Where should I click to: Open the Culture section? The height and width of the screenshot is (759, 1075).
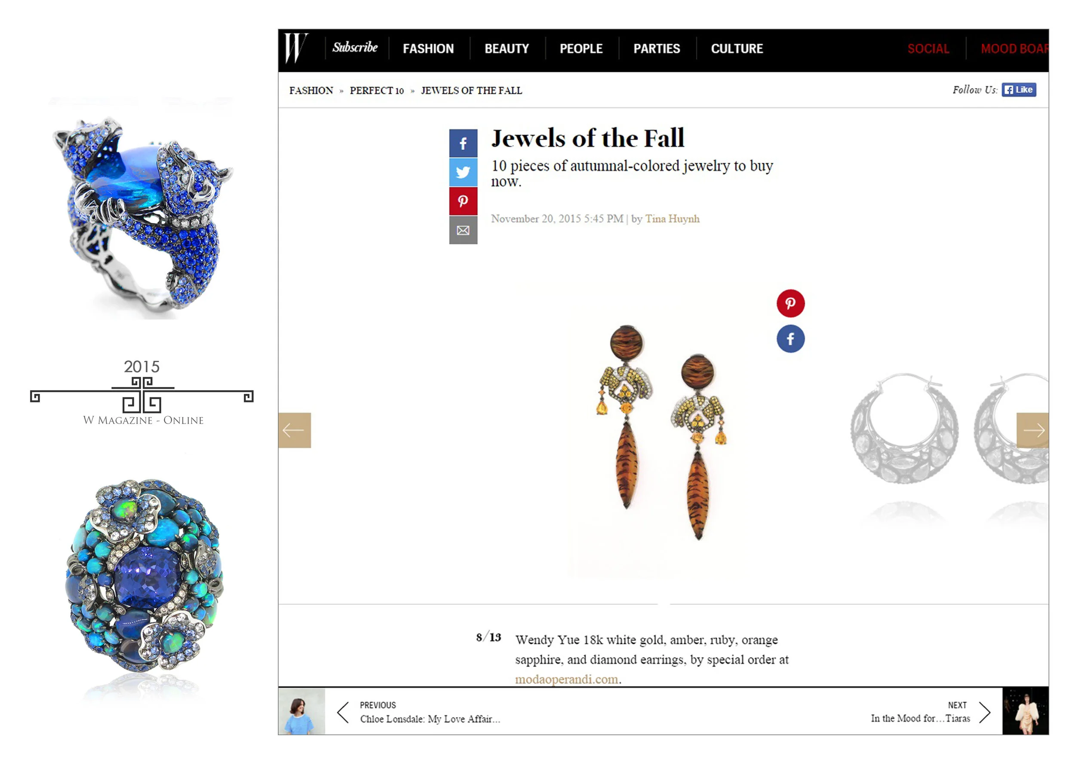(x=737, y=49)
